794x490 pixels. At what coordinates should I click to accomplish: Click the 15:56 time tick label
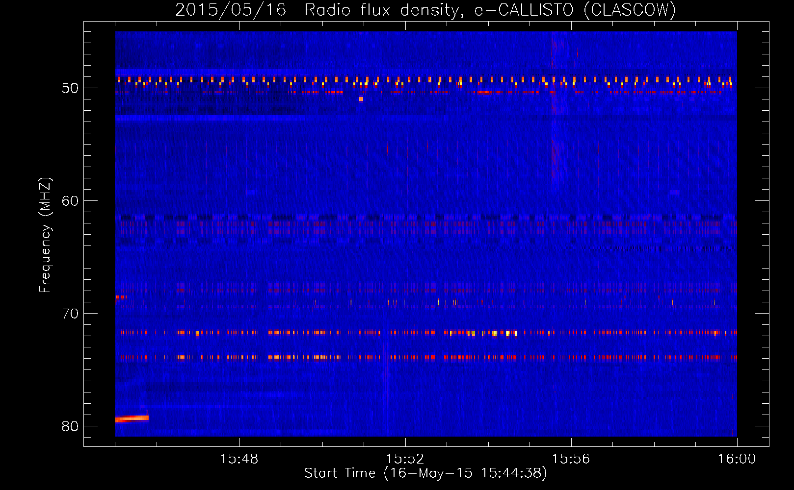tap(571, 459)
